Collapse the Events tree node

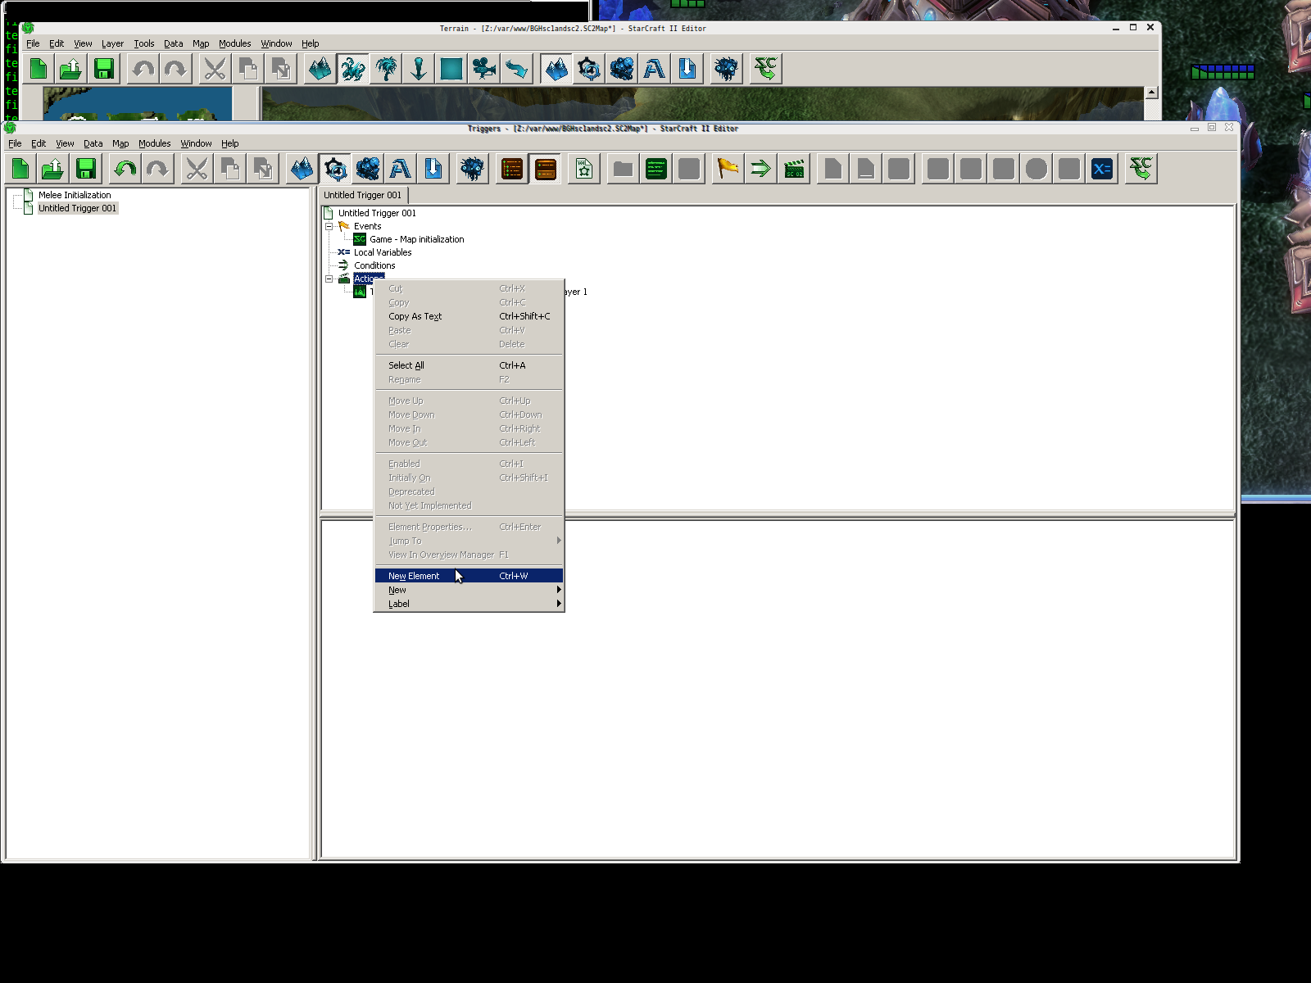coord(329,226)
